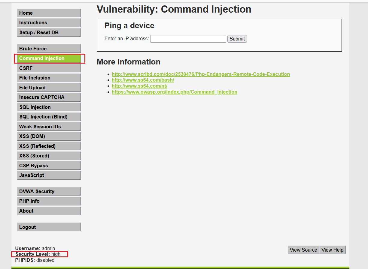This screenshot has width=368, height=269.
Task: Go to Instructions page
Action: 49,23
